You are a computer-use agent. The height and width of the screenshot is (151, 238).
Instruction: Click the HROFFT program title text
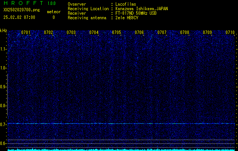23,3
